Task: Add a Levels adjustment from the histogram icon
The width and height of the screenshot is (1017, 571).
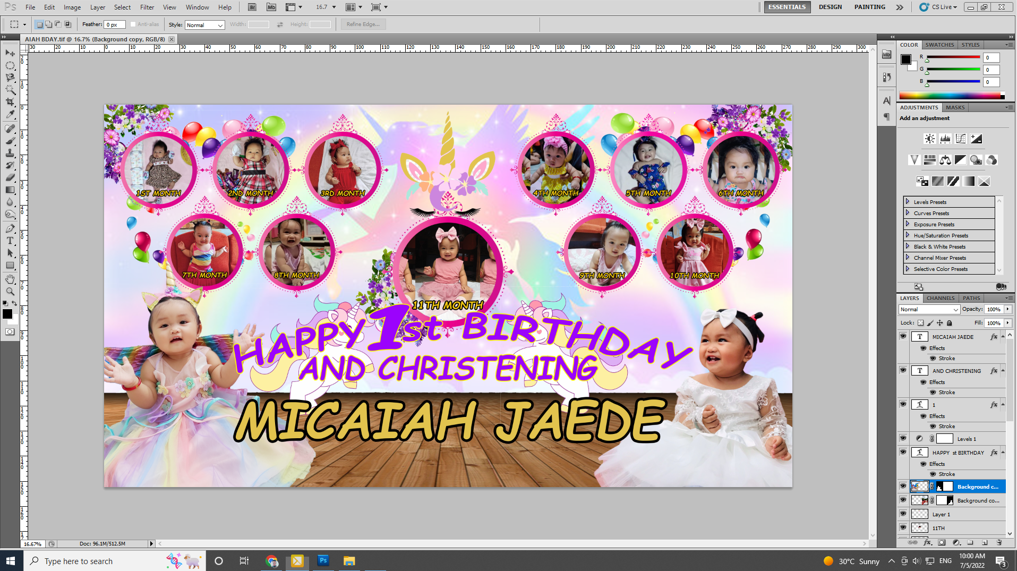Action: point(945,139)
